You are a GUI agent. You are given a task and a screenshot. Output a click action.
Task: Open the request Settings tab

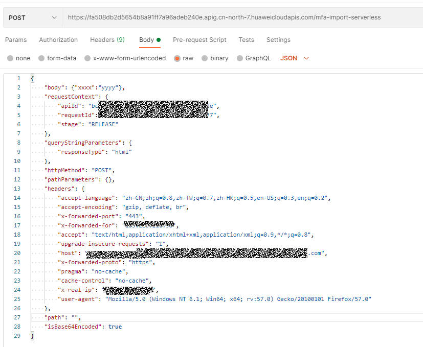(x=278, y=40)
